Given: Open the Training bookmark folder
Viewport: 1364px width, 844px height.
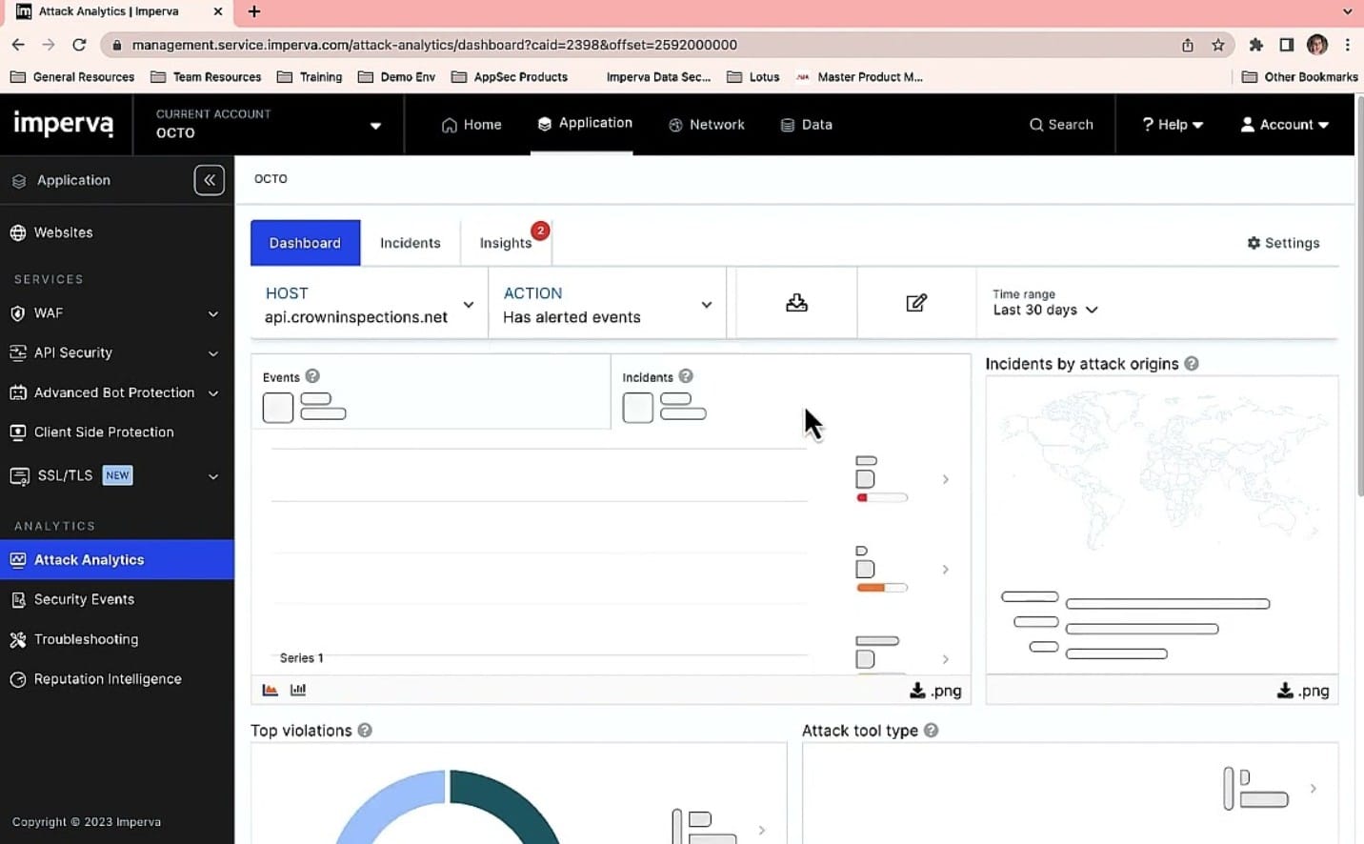Looking at the screenshot, I should (x=310, y=77).
